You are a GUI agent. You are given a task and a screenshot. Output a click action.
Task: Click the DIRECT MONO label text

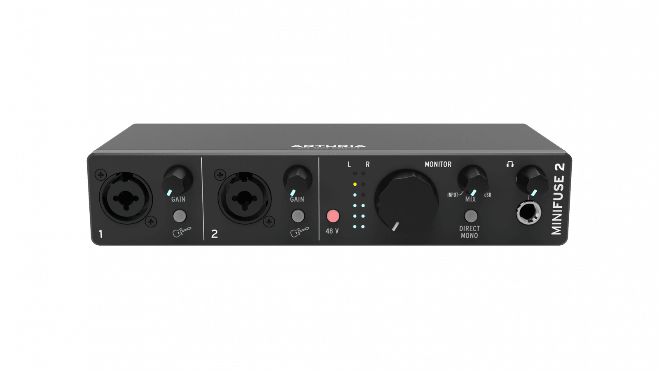coord(470,232)
